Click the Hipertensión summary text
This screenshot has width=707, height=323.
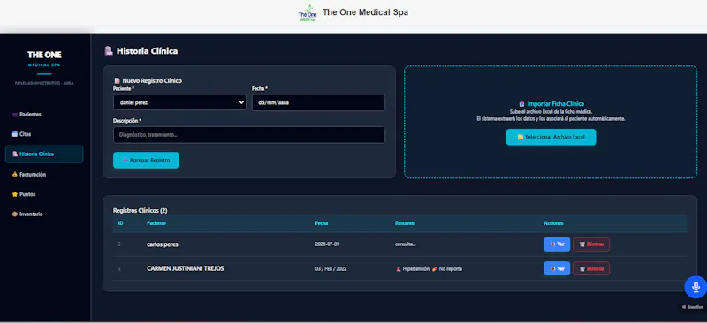click(415, 269)
